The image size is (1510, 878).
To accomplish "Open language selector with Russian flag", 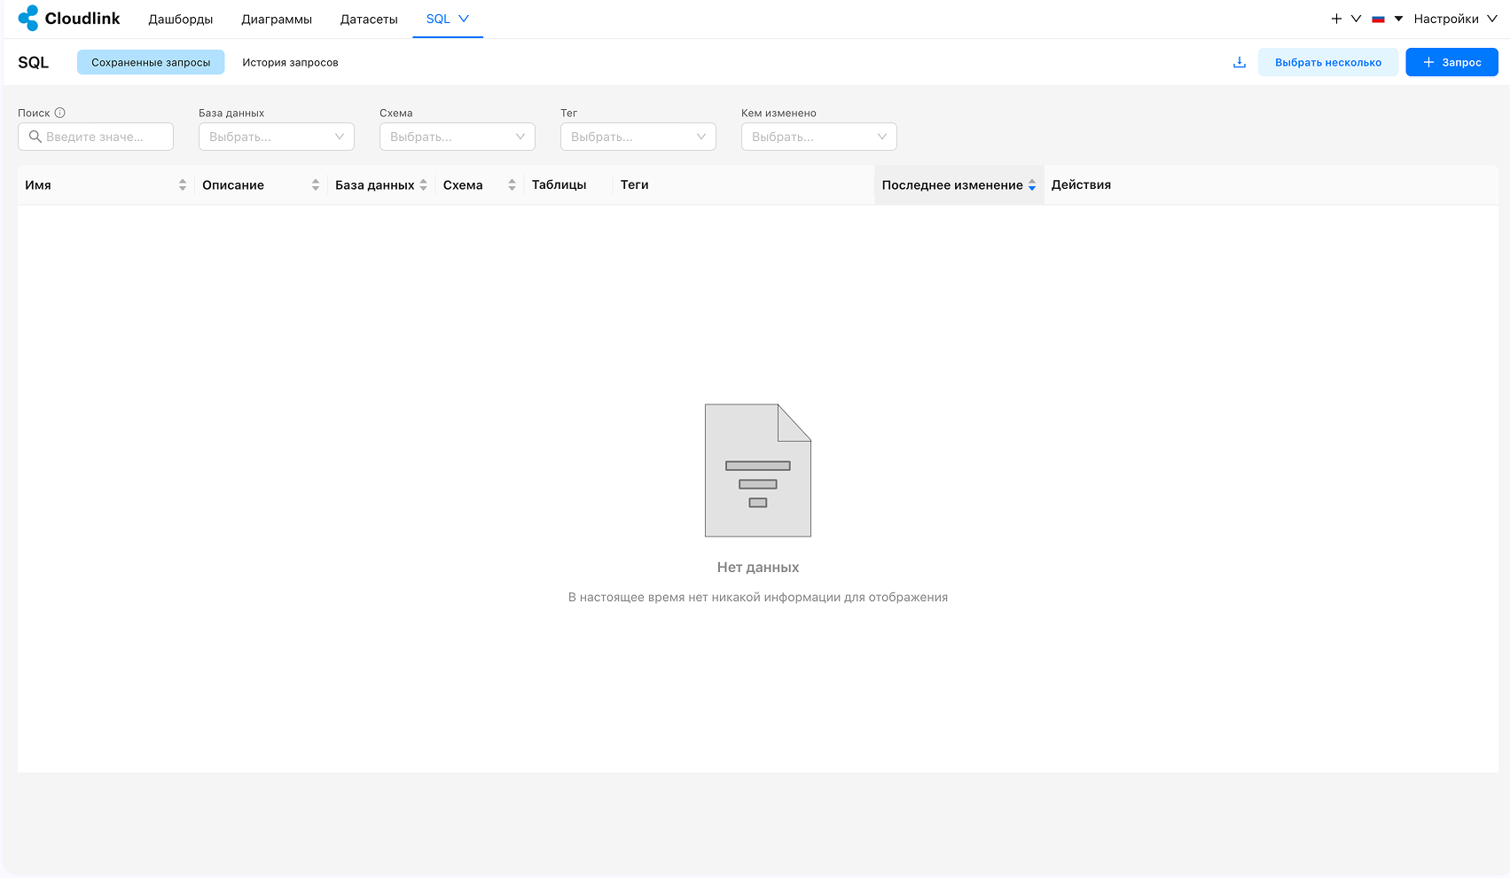I will point(1387,19).
